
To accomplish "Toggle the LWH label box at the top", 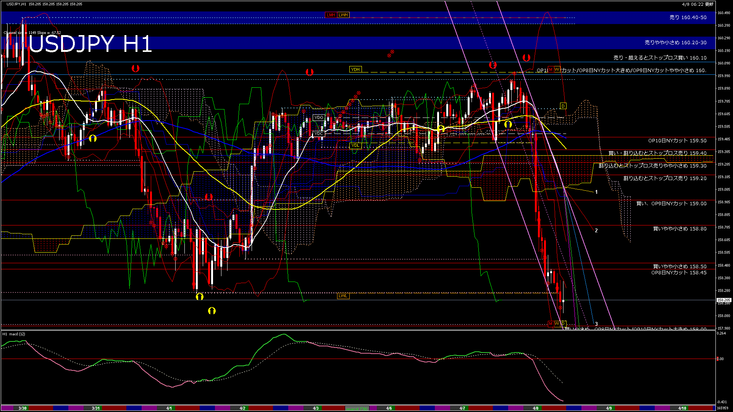I will coord(343,15).
